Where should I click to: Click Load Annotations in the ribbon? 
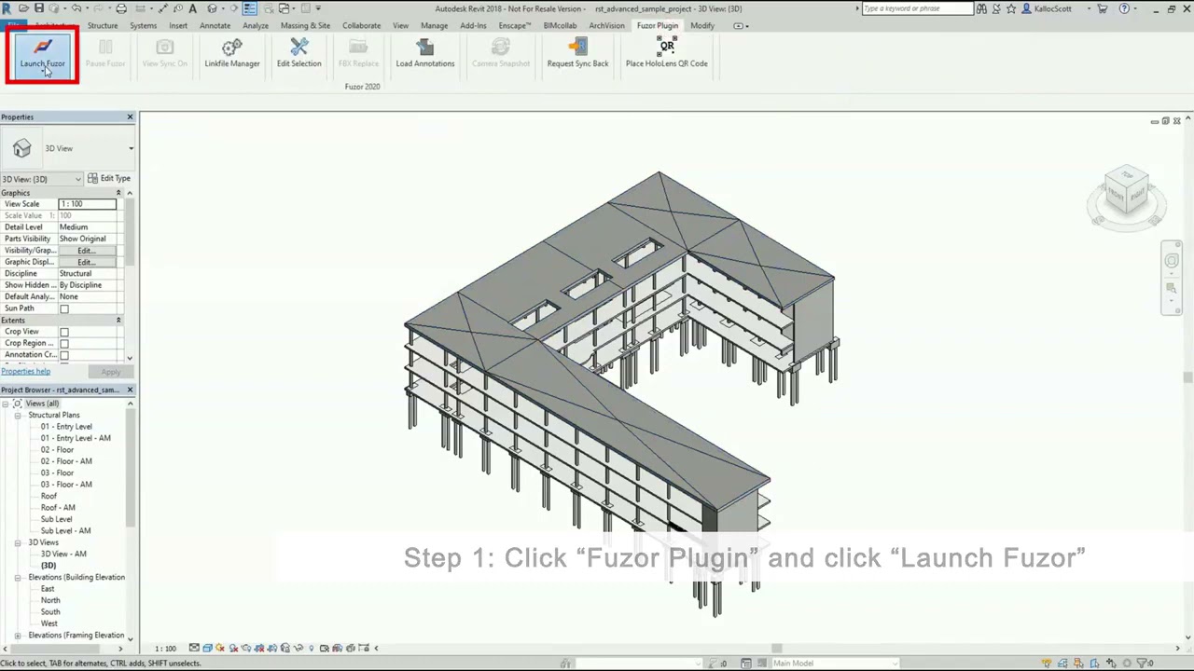click(x=424, y=54)
